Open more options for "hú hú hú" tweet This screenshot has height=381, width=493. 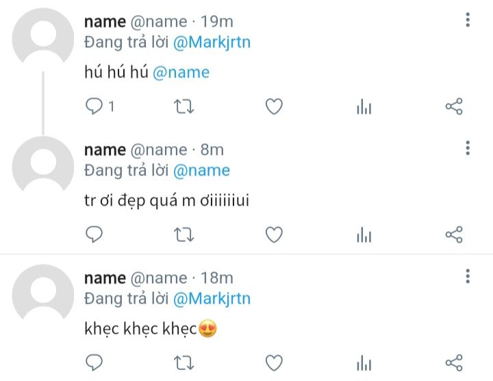point(468,20)
